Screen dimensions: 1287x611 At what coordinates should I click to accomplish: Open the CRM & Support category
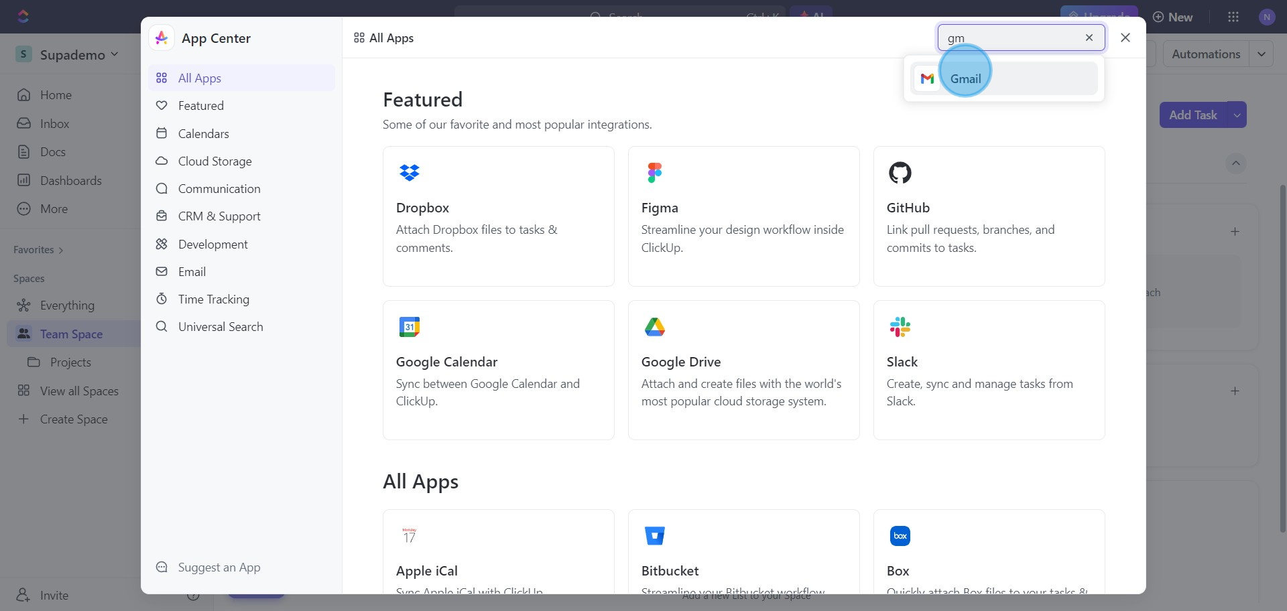click(241, 216)
